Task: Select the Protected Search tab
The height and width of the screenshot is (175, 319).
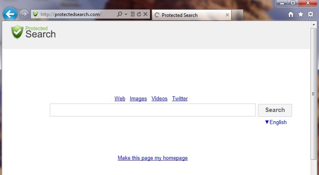Action: click(x=192, y=15)
